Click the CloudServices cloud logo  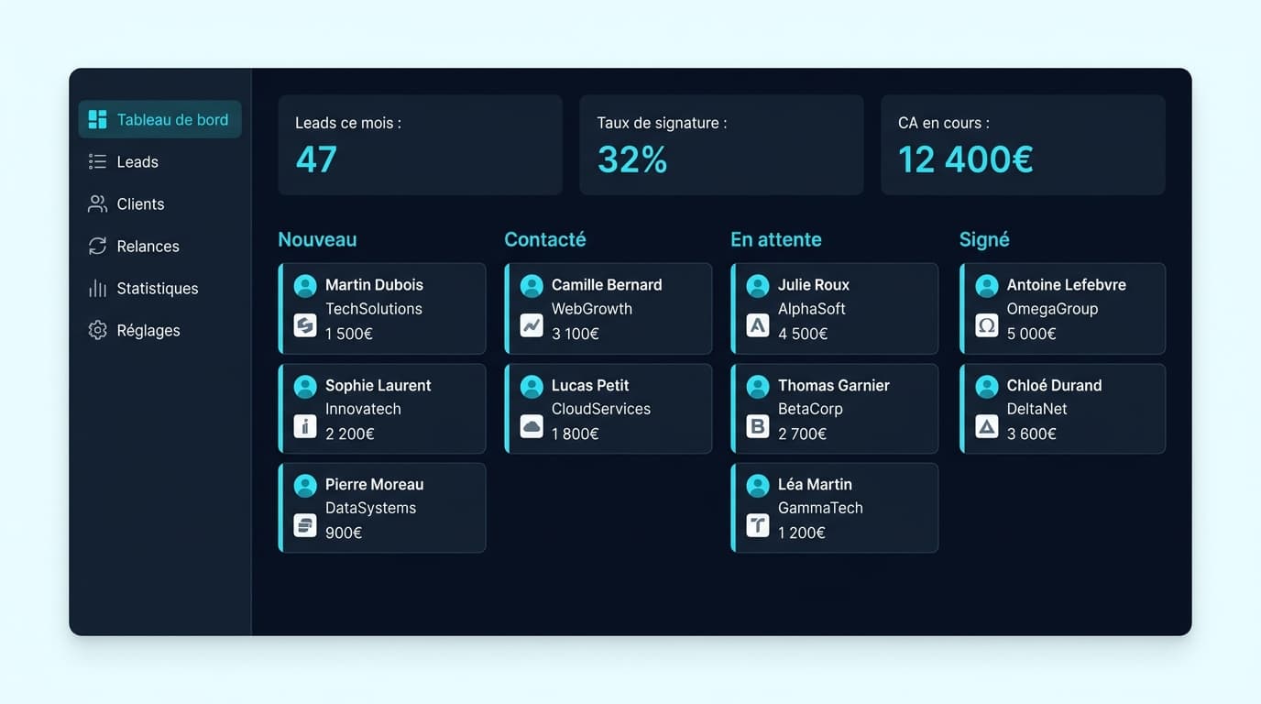point(532,425)
